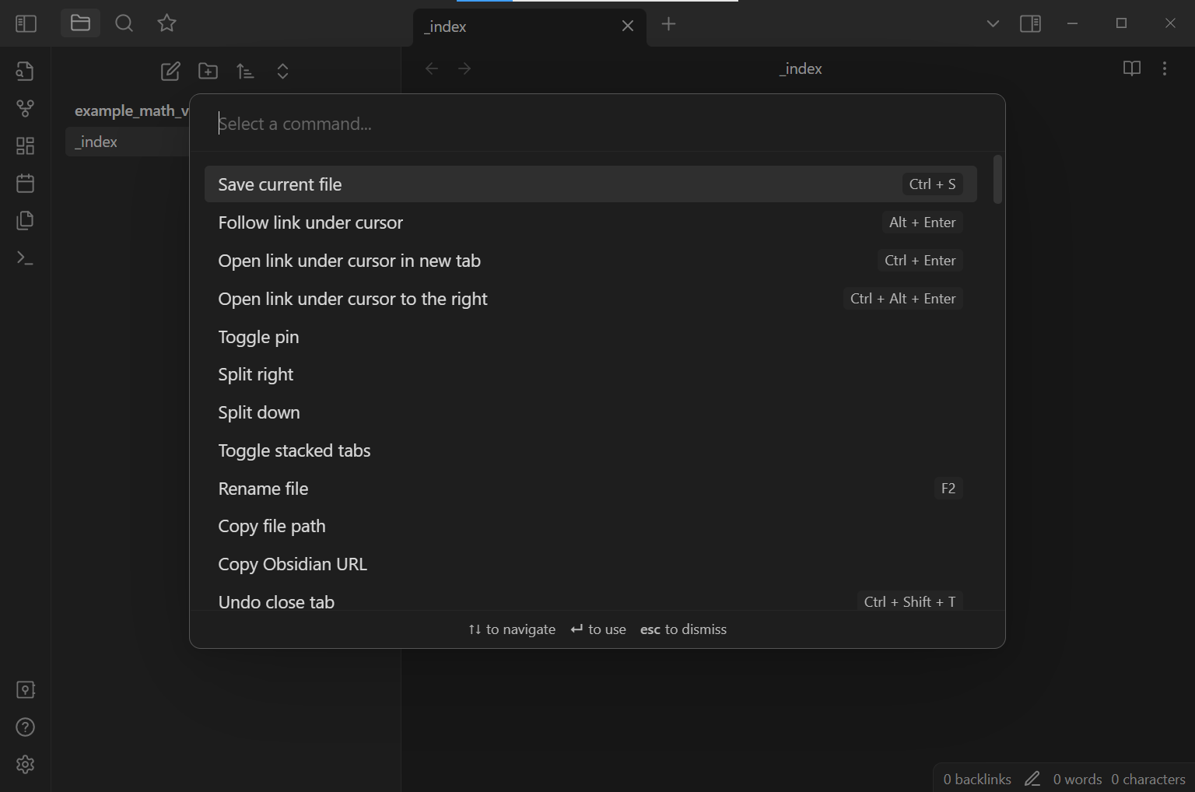This screenshot has height=792, width=1195.
Task: Open the help question mark icon
Action: tap(25, 727)
